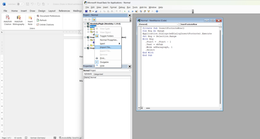260x139 pixels.
Task: Click the Zotero Insert Note icon
Action: pyautogui.click(x=30, y=20)
